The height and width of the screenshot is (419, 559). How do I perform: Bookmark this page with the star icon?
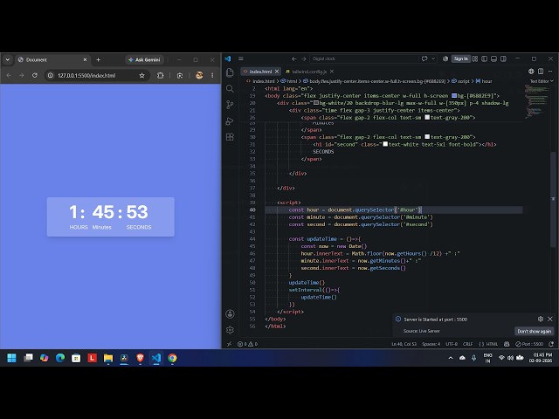[141, 76]
